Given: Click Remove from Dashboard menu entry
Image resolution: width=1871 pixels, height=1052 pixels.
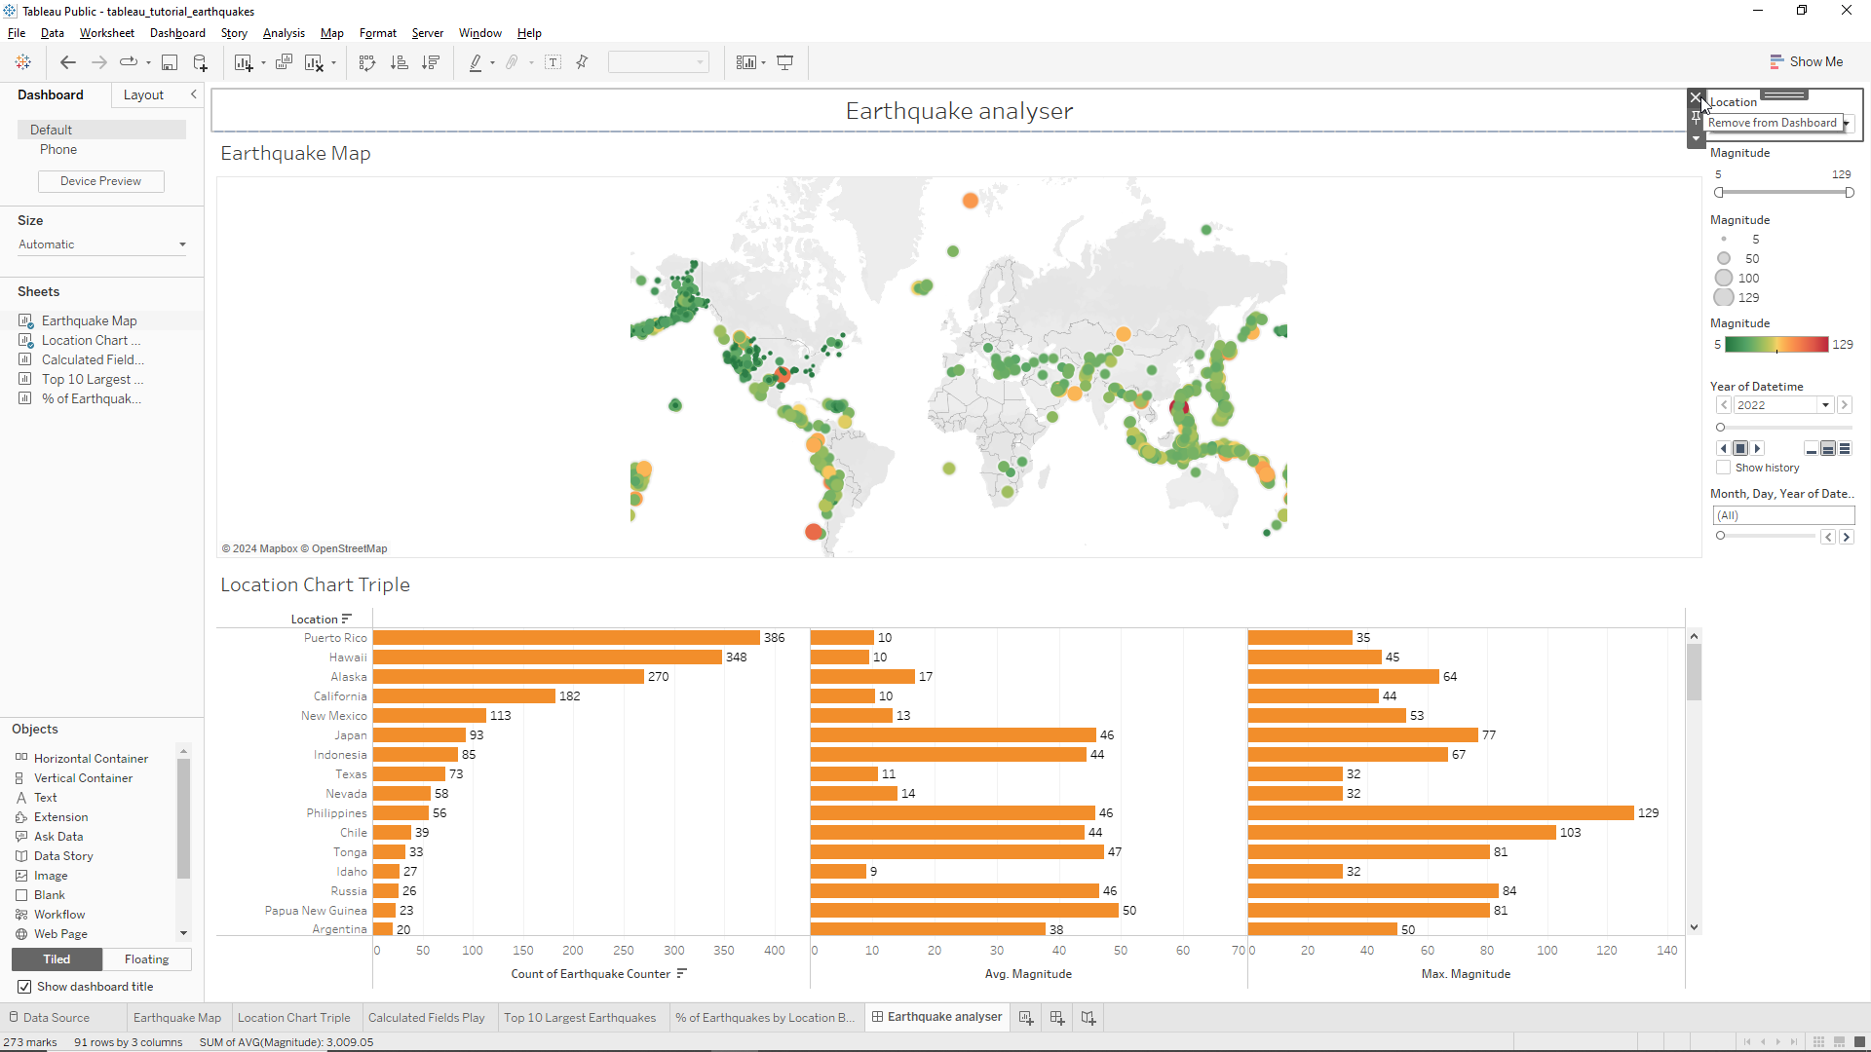Looking at the screenshot, I should (1772, 122).
